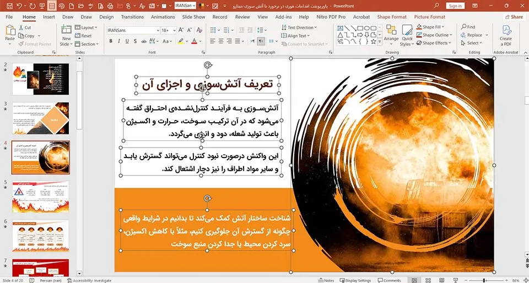This screenshot has height=283, width=529.
Task: Open the Shape Effects dropdown
Action: point(433,43)
